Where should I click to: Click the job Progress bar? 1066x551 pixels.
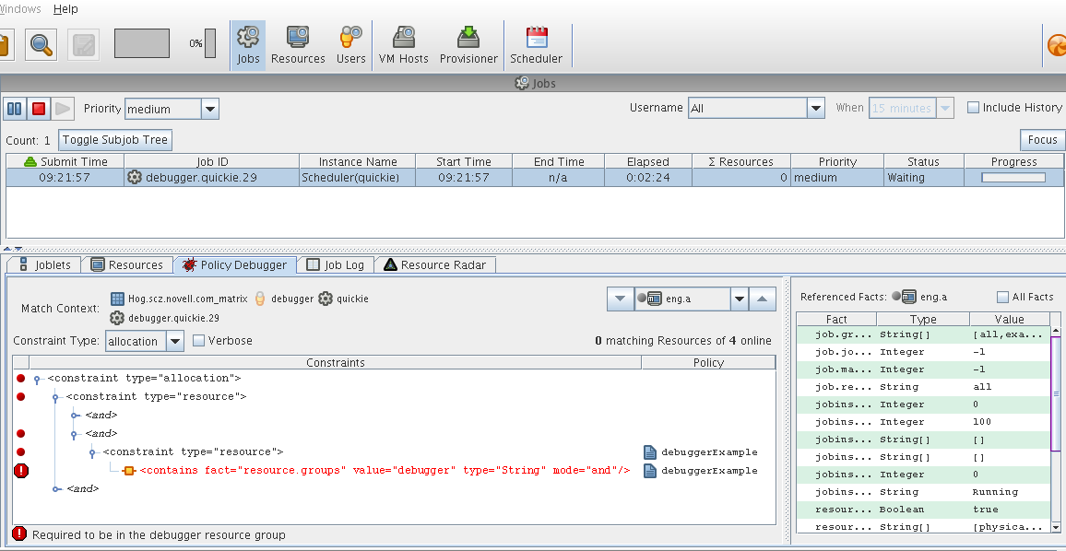[x=1013, y=177]
